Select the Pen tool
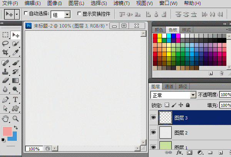 tap(5, 100)
